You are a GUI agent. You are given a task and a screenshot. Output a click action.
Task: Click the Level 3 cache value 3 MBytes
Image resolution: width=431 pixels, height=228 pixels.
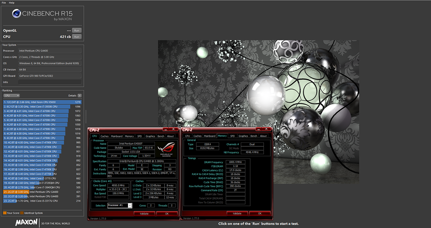point(154,197)
